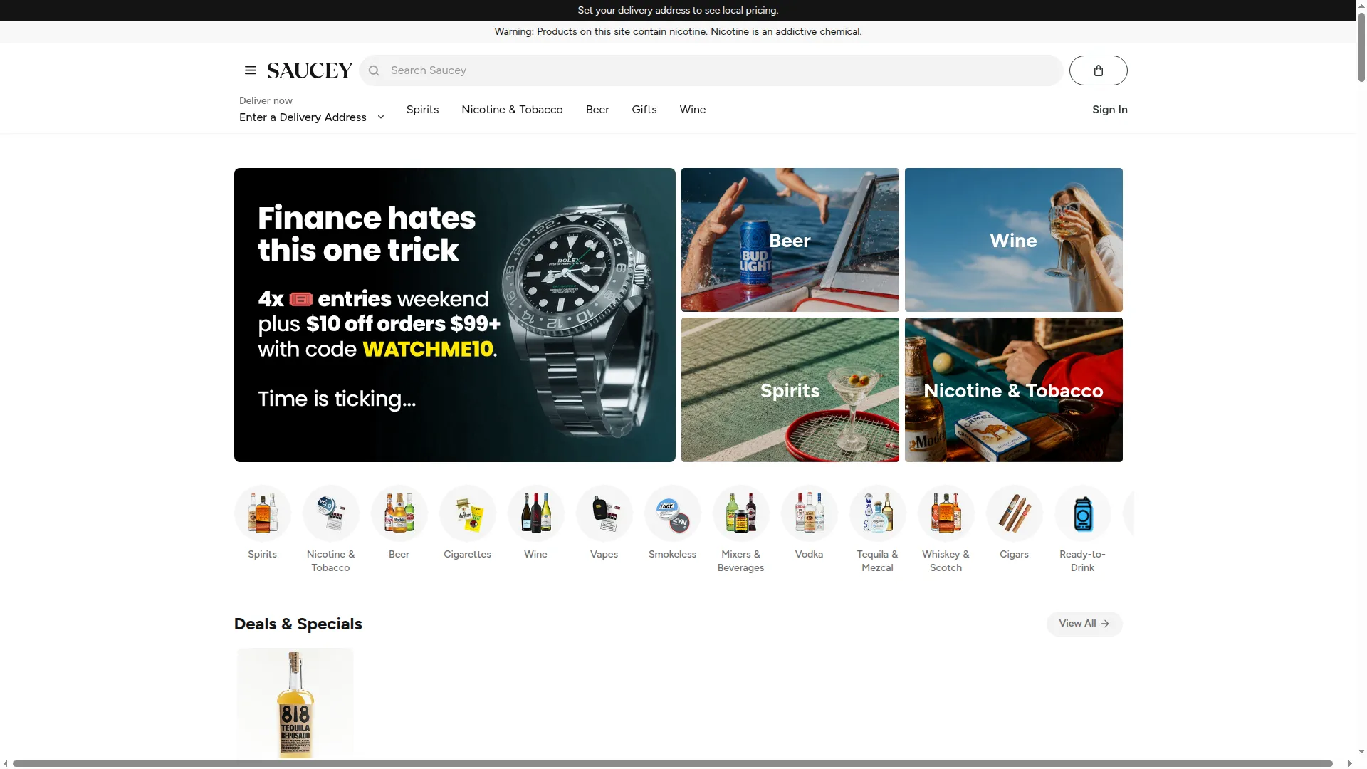Open the Rolex WATCHME10 promo banner

pos(454,315)
